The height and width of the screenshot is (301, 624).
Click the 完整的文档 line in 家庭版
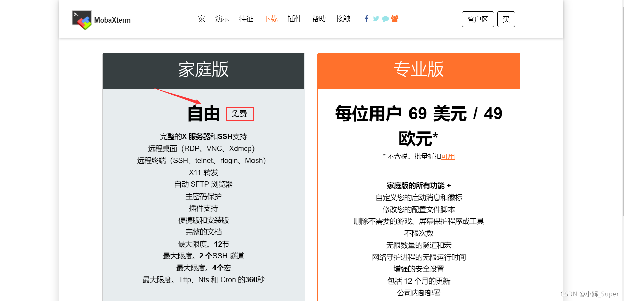point(203,232)
